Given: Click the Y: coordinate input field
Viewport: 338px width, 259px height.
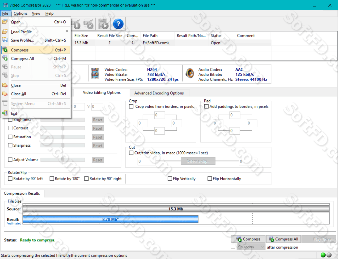Looking at the screenshot, I should pos(97,107).
